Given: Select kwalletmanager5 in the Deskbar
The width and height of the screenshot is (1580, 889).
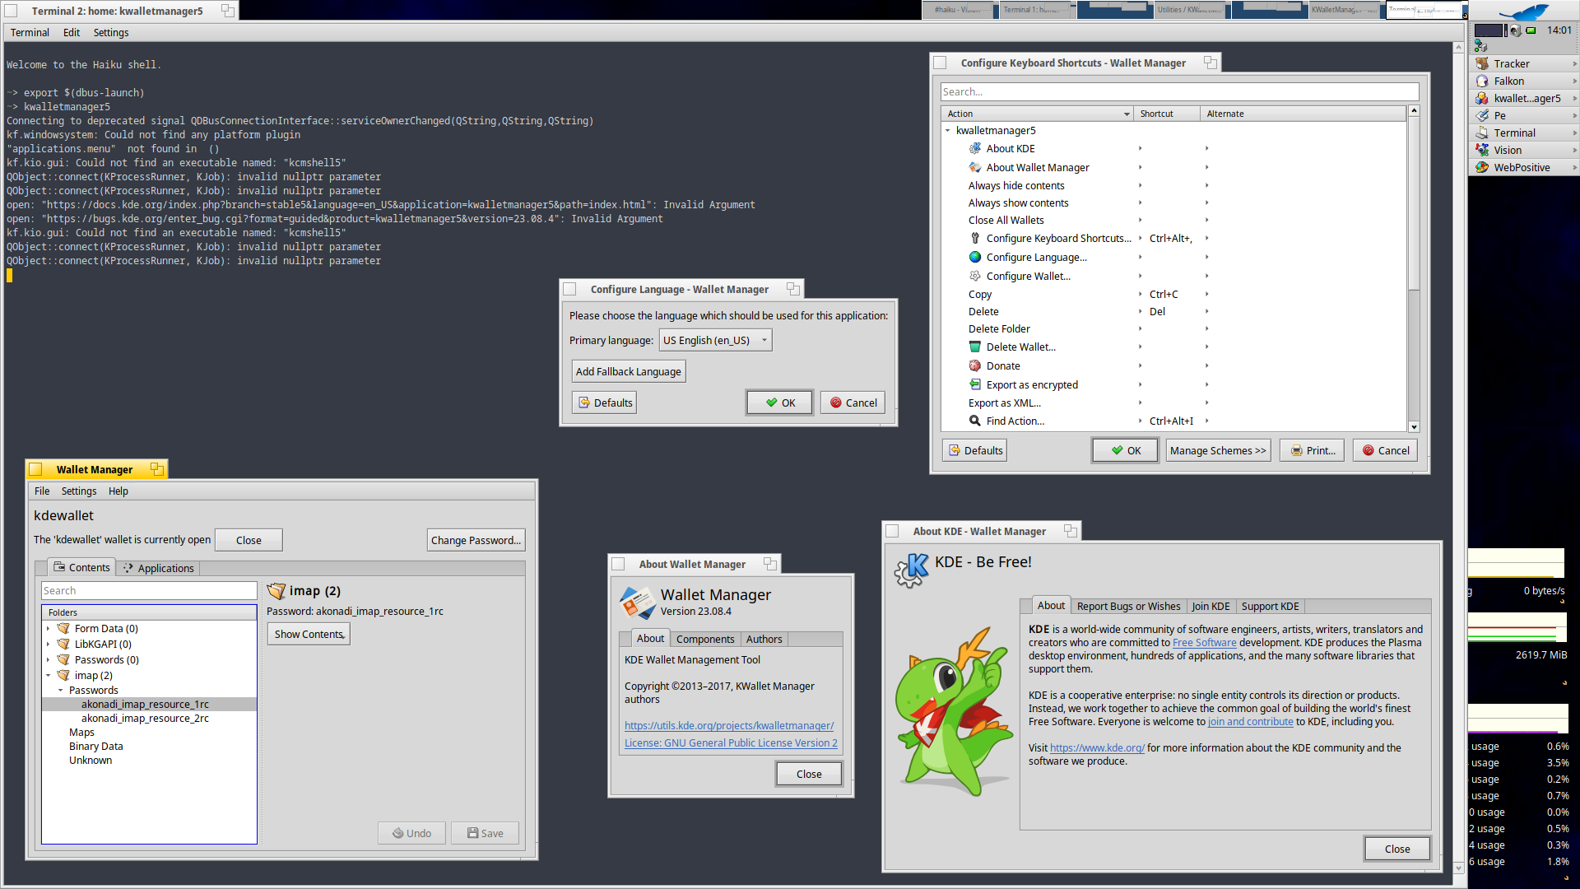Looking at the screenshot, I should click(x=1522, y=98).
